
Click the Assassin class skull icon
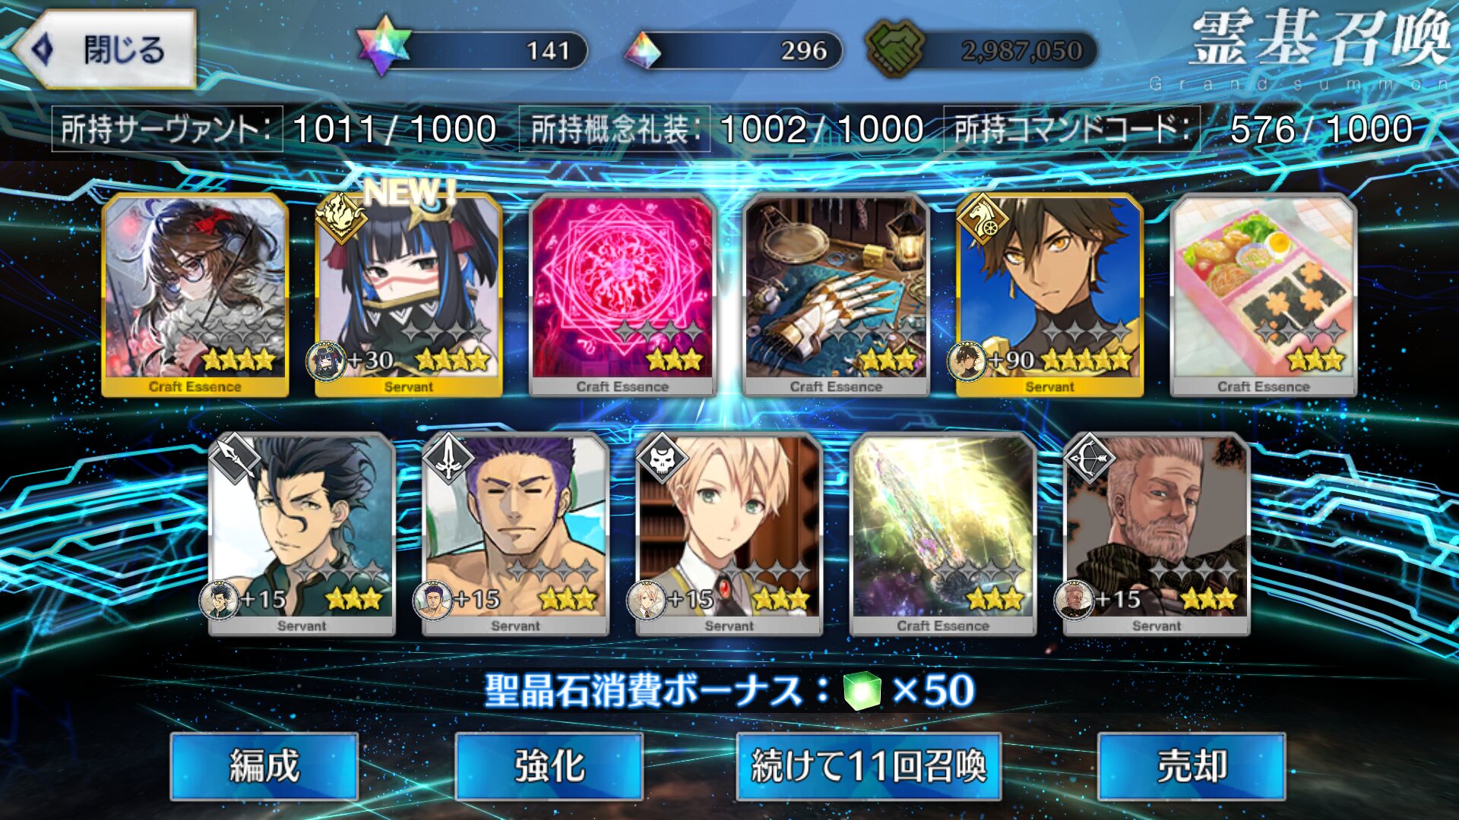coord(661,459)
